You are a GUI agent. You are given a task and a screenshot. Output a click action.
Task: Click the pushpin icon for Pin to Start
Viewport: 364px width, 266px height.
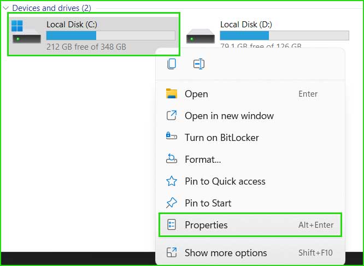(x=172, y=203)
